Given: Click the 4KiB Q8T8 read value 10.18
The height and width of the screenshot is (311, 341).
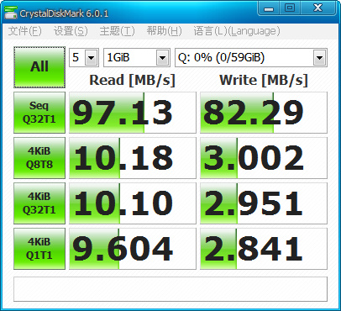Looking at the screenshot, I should pyautogui.click(x=133, y=158).
